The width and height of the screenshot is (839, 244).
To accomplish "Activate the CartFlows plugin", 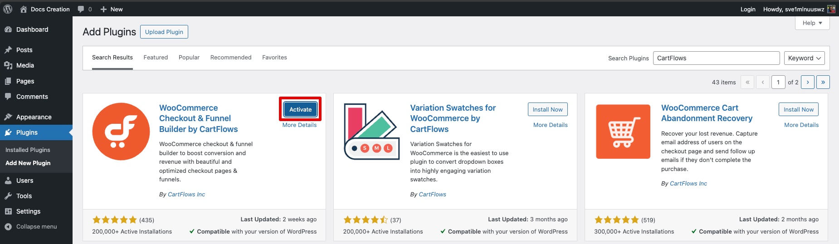I will pyautogui.click(x=300, y=109).
